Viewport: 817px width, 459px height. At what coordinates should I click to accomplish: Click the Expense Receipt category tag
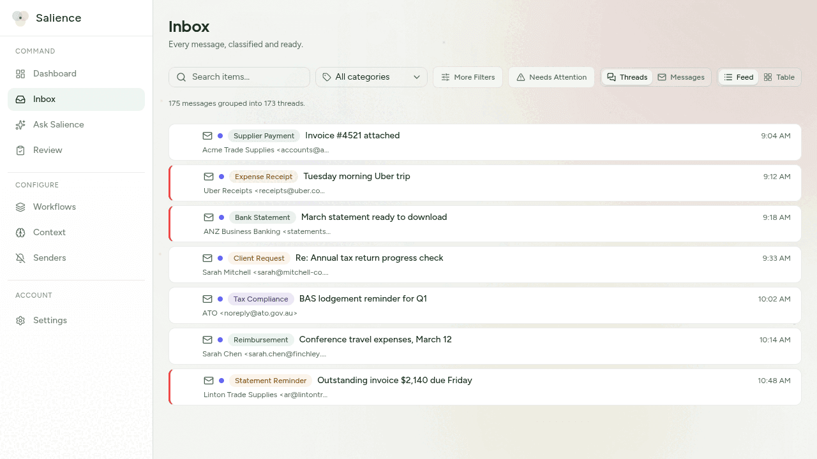click(x=264, y=177)
